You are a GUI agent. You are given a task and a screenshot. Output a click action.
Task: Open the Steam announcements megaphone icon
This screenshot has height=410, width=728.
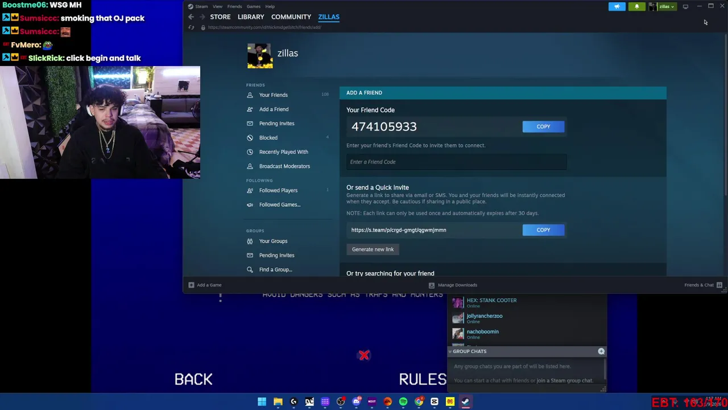(x=617, y=6)
